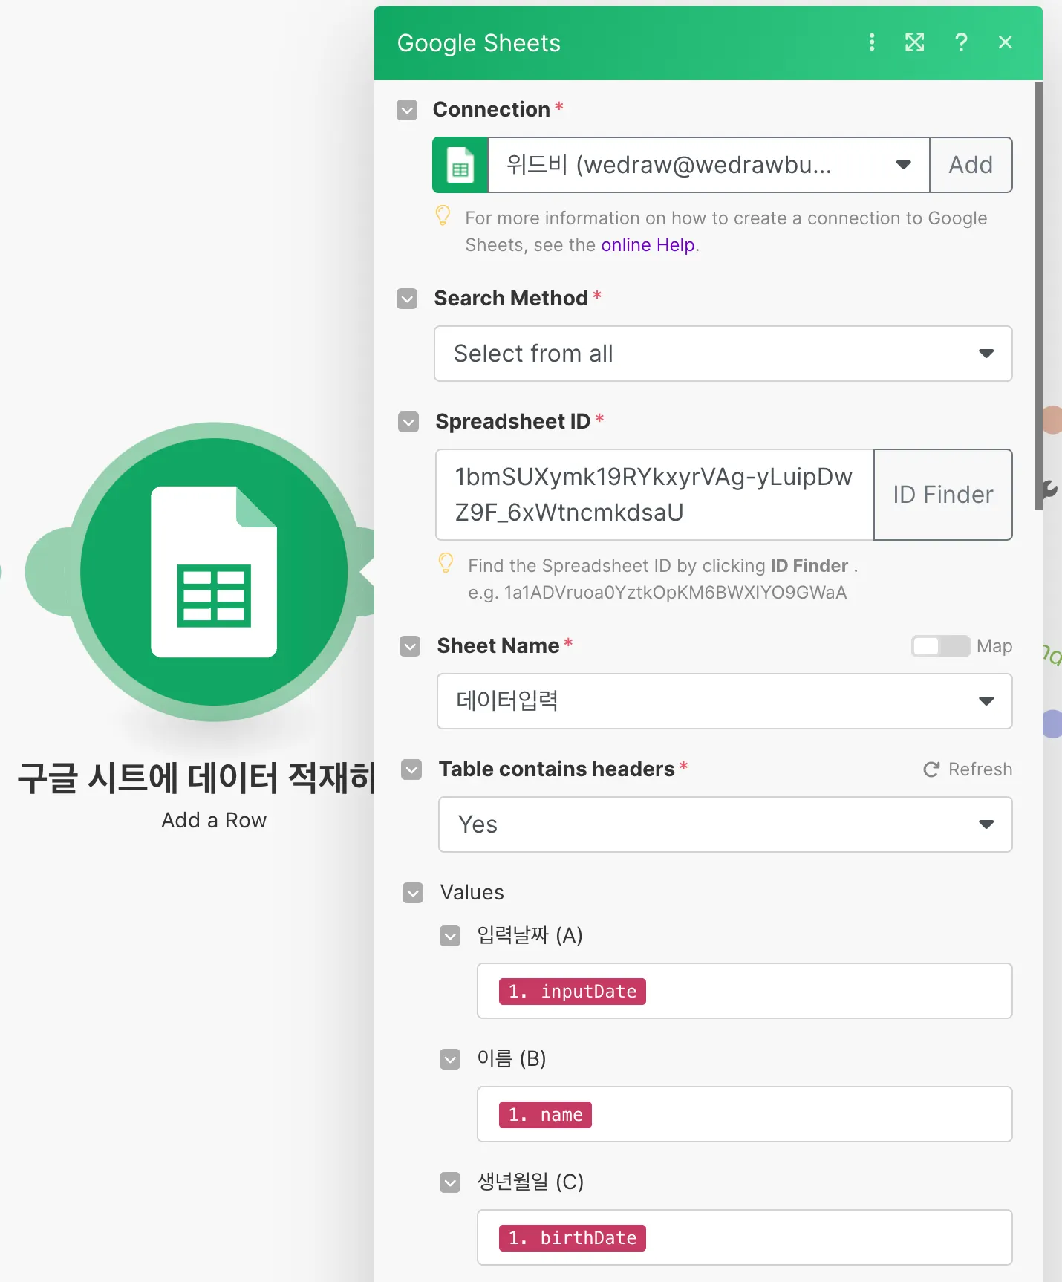Open the Table contains headers Yes dropdown
1062x1282 pixels.
(x=726, y=824)
